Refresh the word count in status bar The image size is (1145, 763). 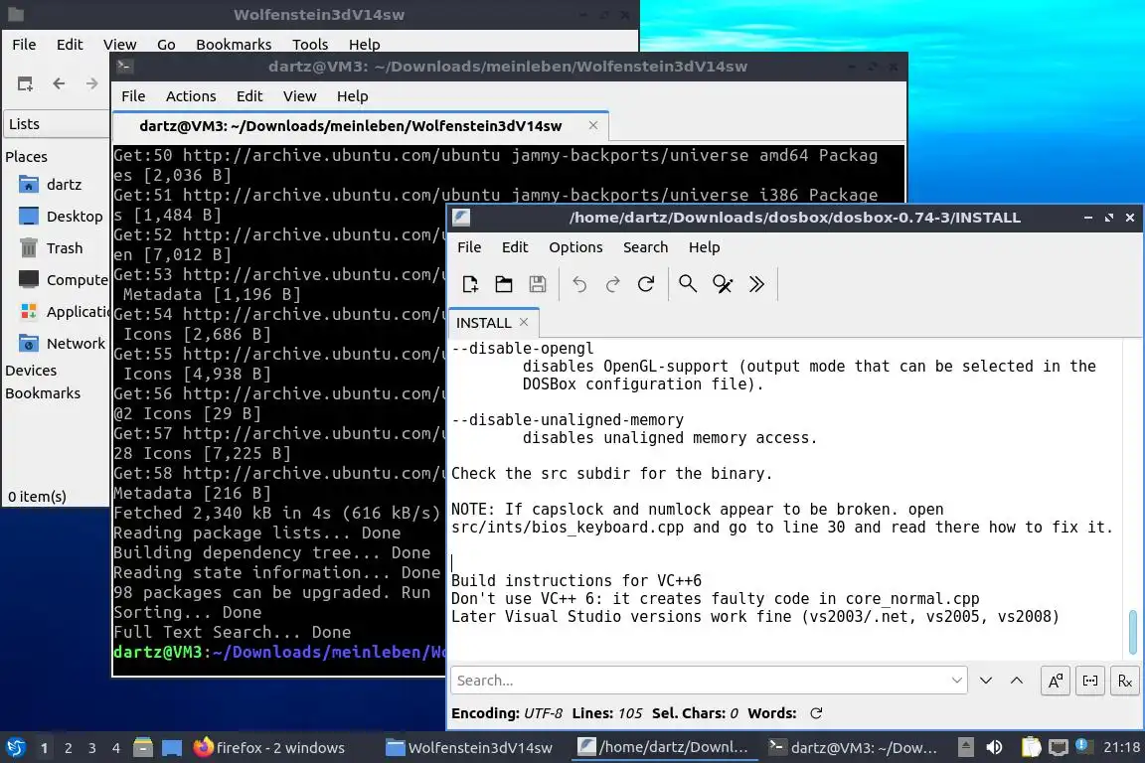click(x=816, y=713)
